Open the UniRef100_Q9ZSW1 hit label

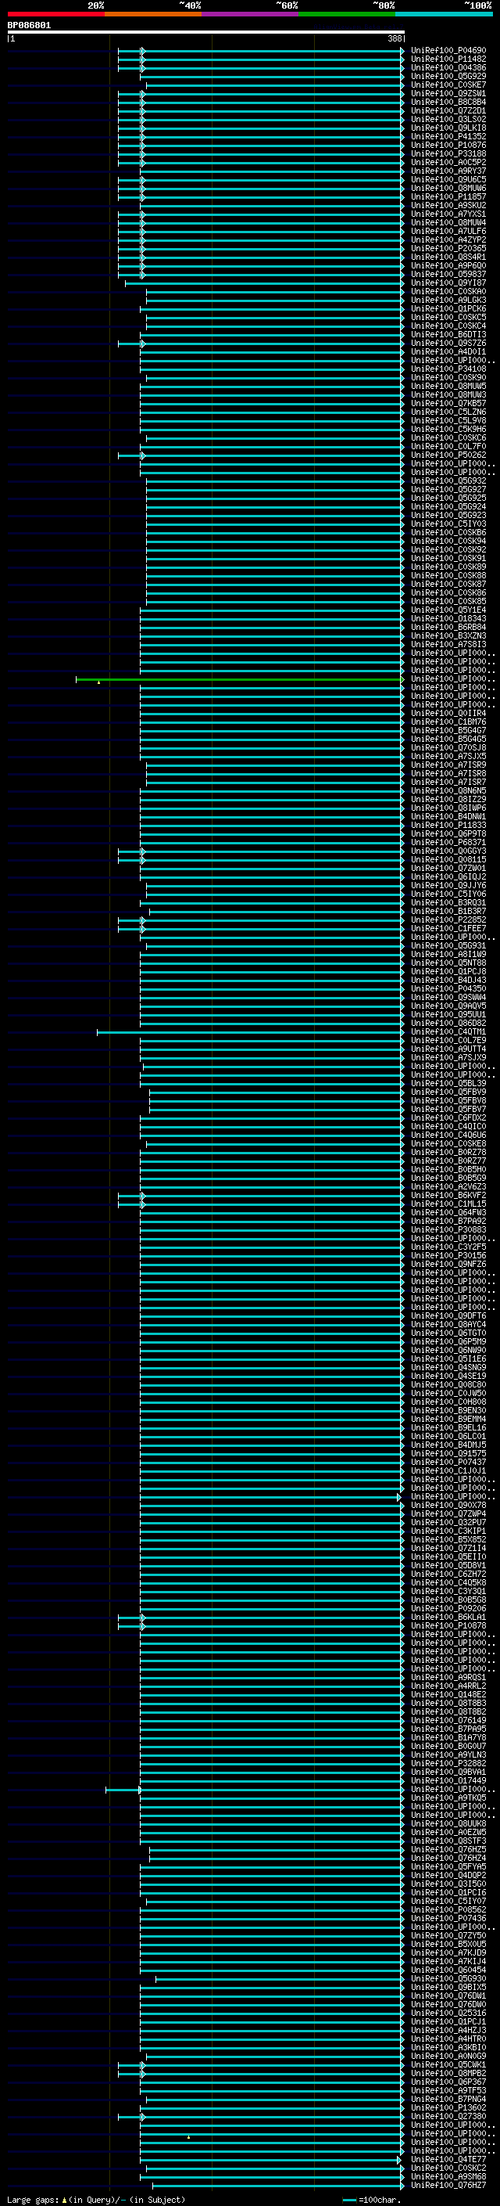pyautogui.click(x=448, y=93)
